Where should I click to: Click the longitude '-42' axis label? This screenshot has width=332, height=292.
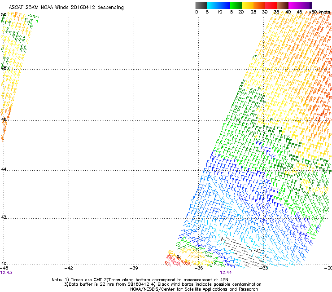click(x=69, y=268)
